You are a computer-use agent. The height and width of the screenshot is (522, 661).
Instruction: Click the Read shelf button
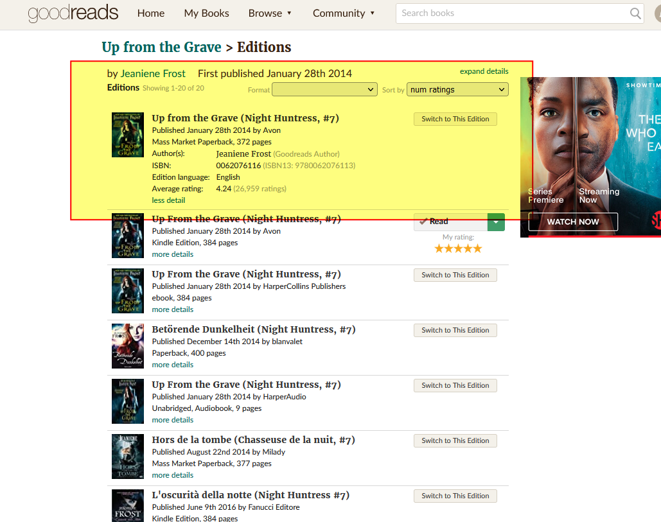coord(451,222)
